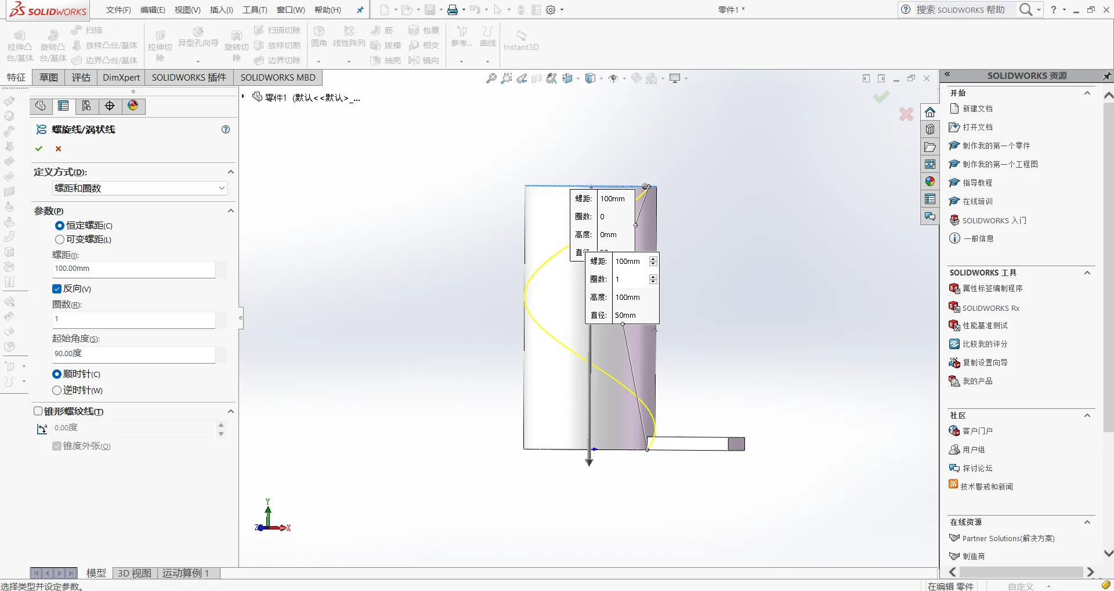The width and height of the screenshot is (1114, 591).
Task: Click the Zoom to Fit view icon
Action: coord(491,78)
